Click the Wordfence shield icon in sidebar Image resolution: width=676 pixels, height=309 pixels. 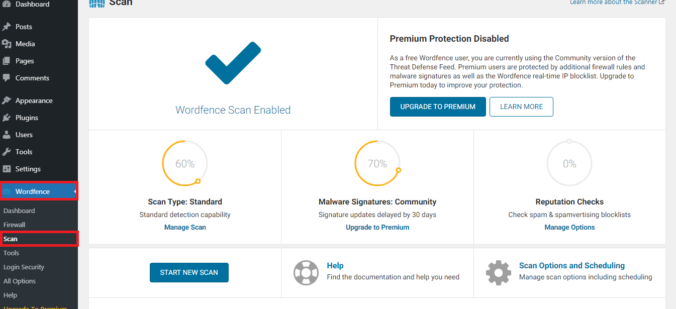coord(7,191)
